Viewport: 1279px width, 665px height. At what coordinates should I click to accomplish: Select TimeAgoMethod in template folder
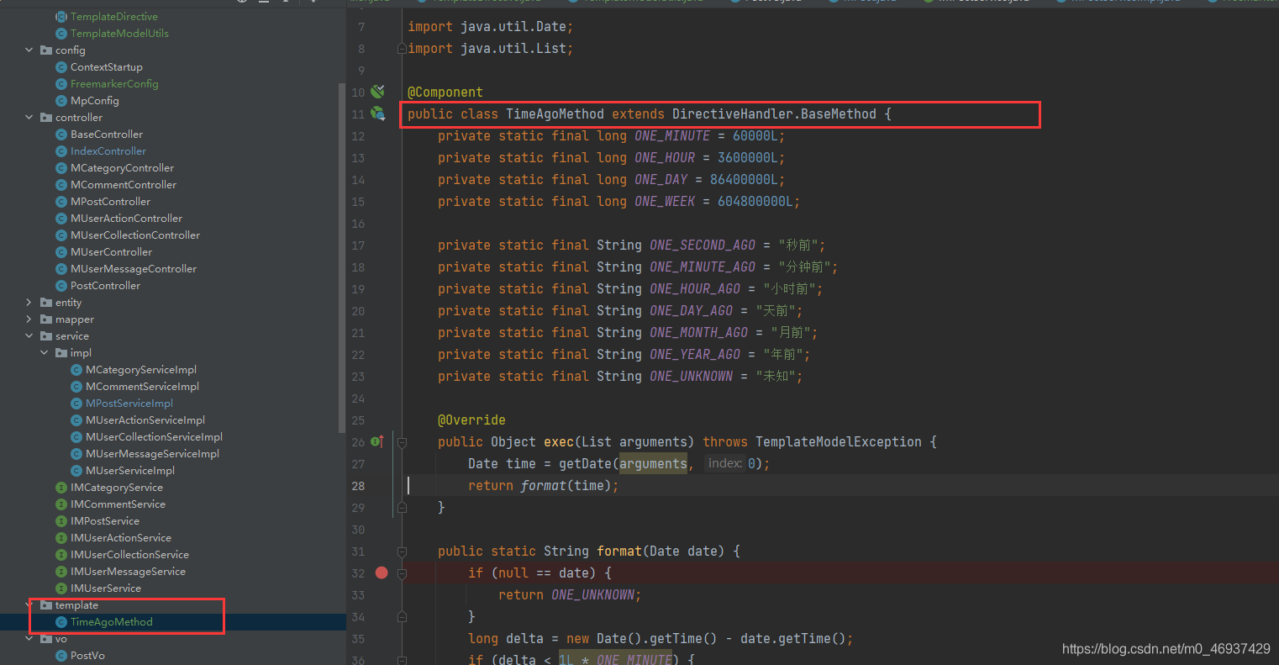[112, 622]
